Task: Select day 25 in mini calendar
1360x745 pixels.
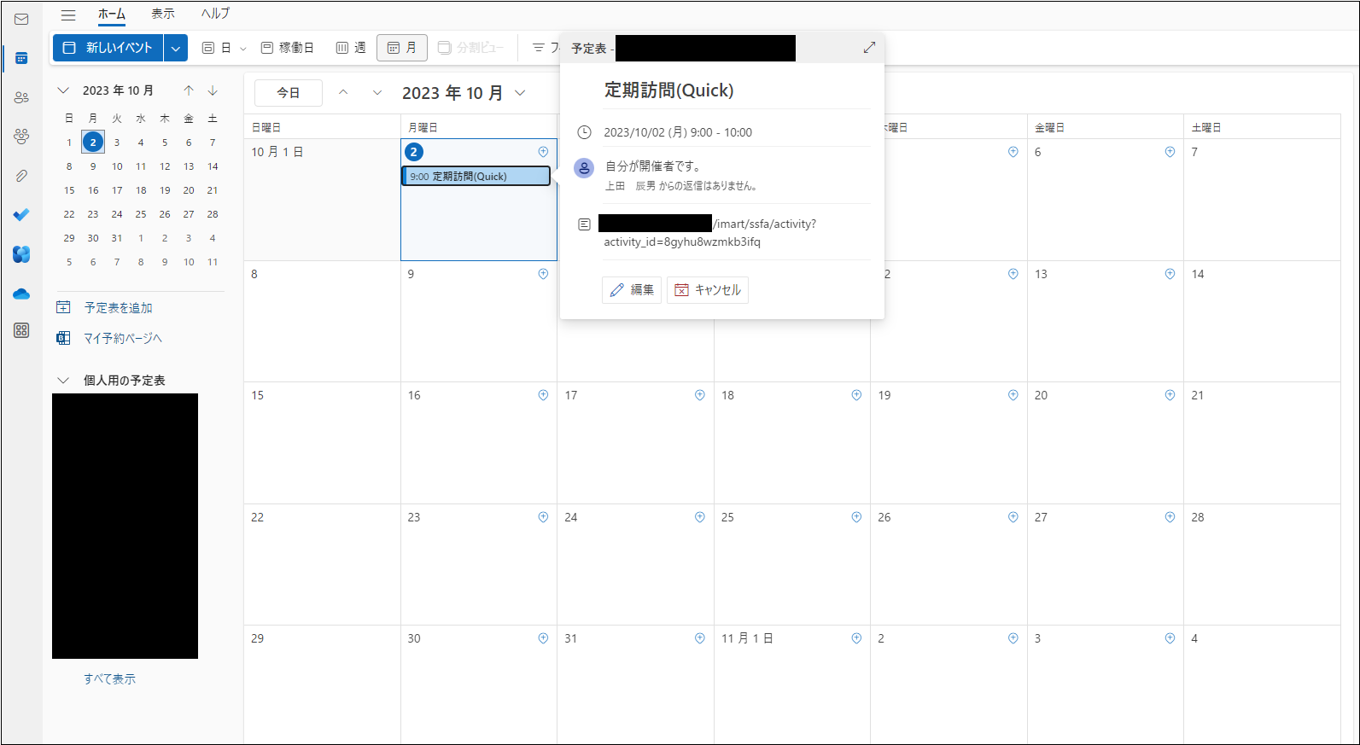Action: click(x=141, y=214)
